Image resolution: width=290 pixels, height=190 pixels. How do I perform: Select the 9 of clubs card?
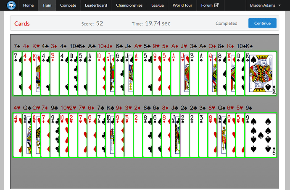(x=55, y=135)
